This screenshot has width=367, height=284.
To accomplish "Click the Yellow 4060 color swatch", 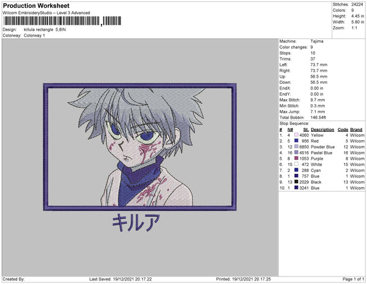I will pos(296,135).
